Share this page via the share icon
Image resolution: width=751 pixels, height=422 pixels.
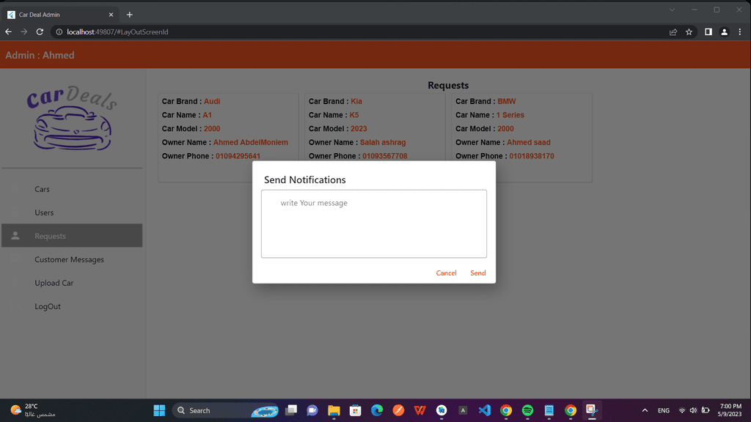click(673, 32)
